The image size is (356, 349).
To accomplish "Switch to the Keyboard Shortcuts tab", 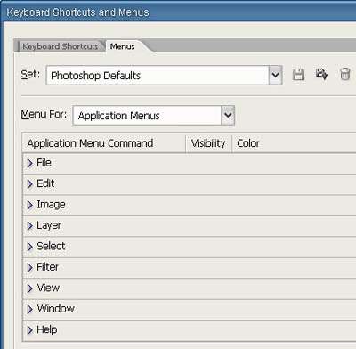I will pos(61,46).
